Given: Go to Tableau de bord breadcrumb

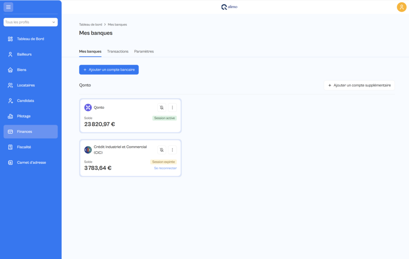Looking at the screenshot, I should tap(91, 24).
